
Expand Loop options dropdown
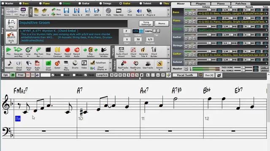point(28,56)
